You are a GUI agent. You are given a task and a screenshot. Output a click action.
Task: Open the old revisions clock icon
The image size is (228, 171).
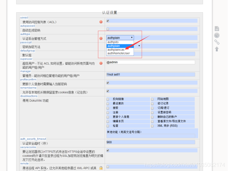(217, 35)
